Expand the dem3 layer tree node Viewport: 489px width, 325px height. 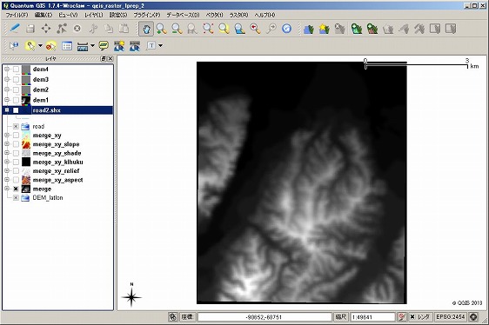coord(7,79)
